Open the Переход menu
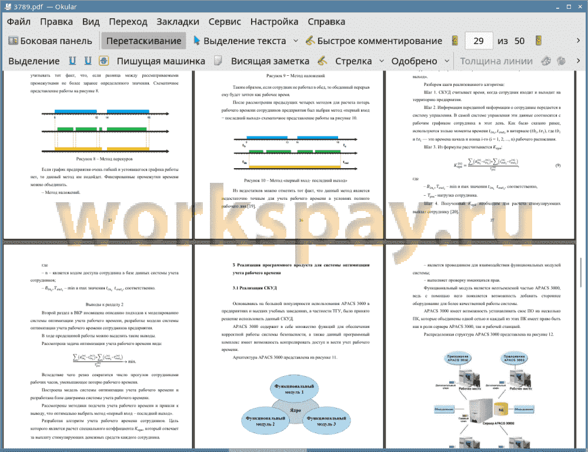 [128, 22]
